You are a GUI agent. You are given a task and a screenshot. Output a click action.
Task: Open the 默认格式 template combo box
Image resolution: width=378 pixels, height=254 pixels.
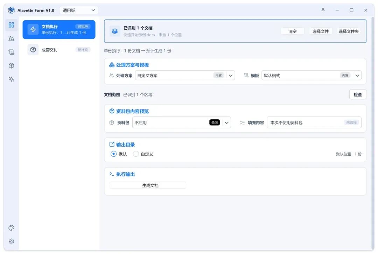click(x=311, y=76)
